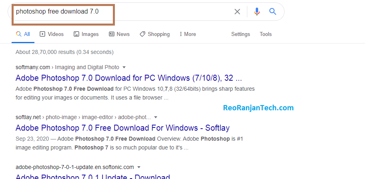Open search Tools

(x=266, y=34)
